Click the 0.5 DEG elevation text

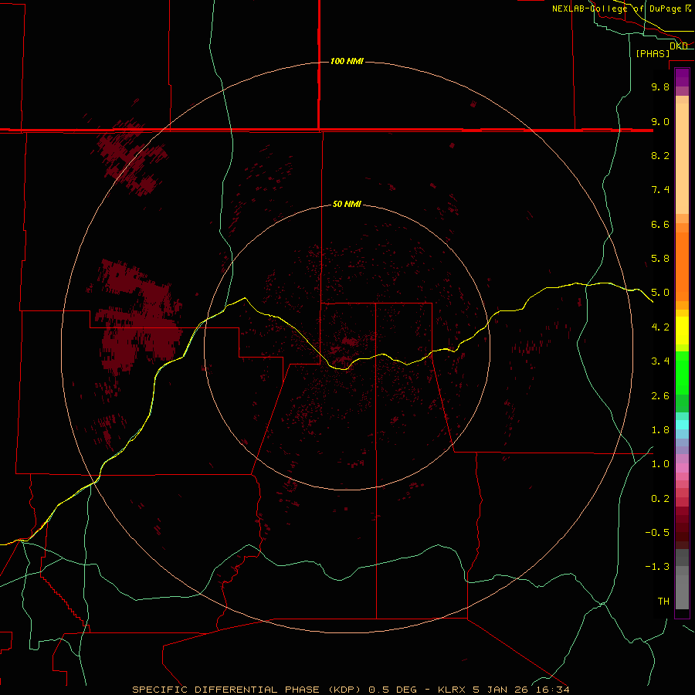(x=393, y=690)
